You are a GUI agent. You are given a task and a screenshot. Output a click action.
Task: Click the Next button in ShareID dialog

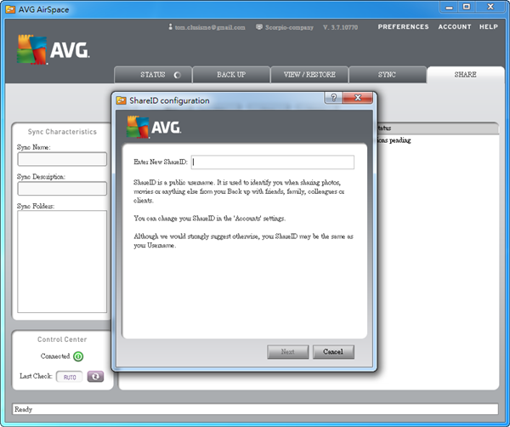[x=288, y=352]
